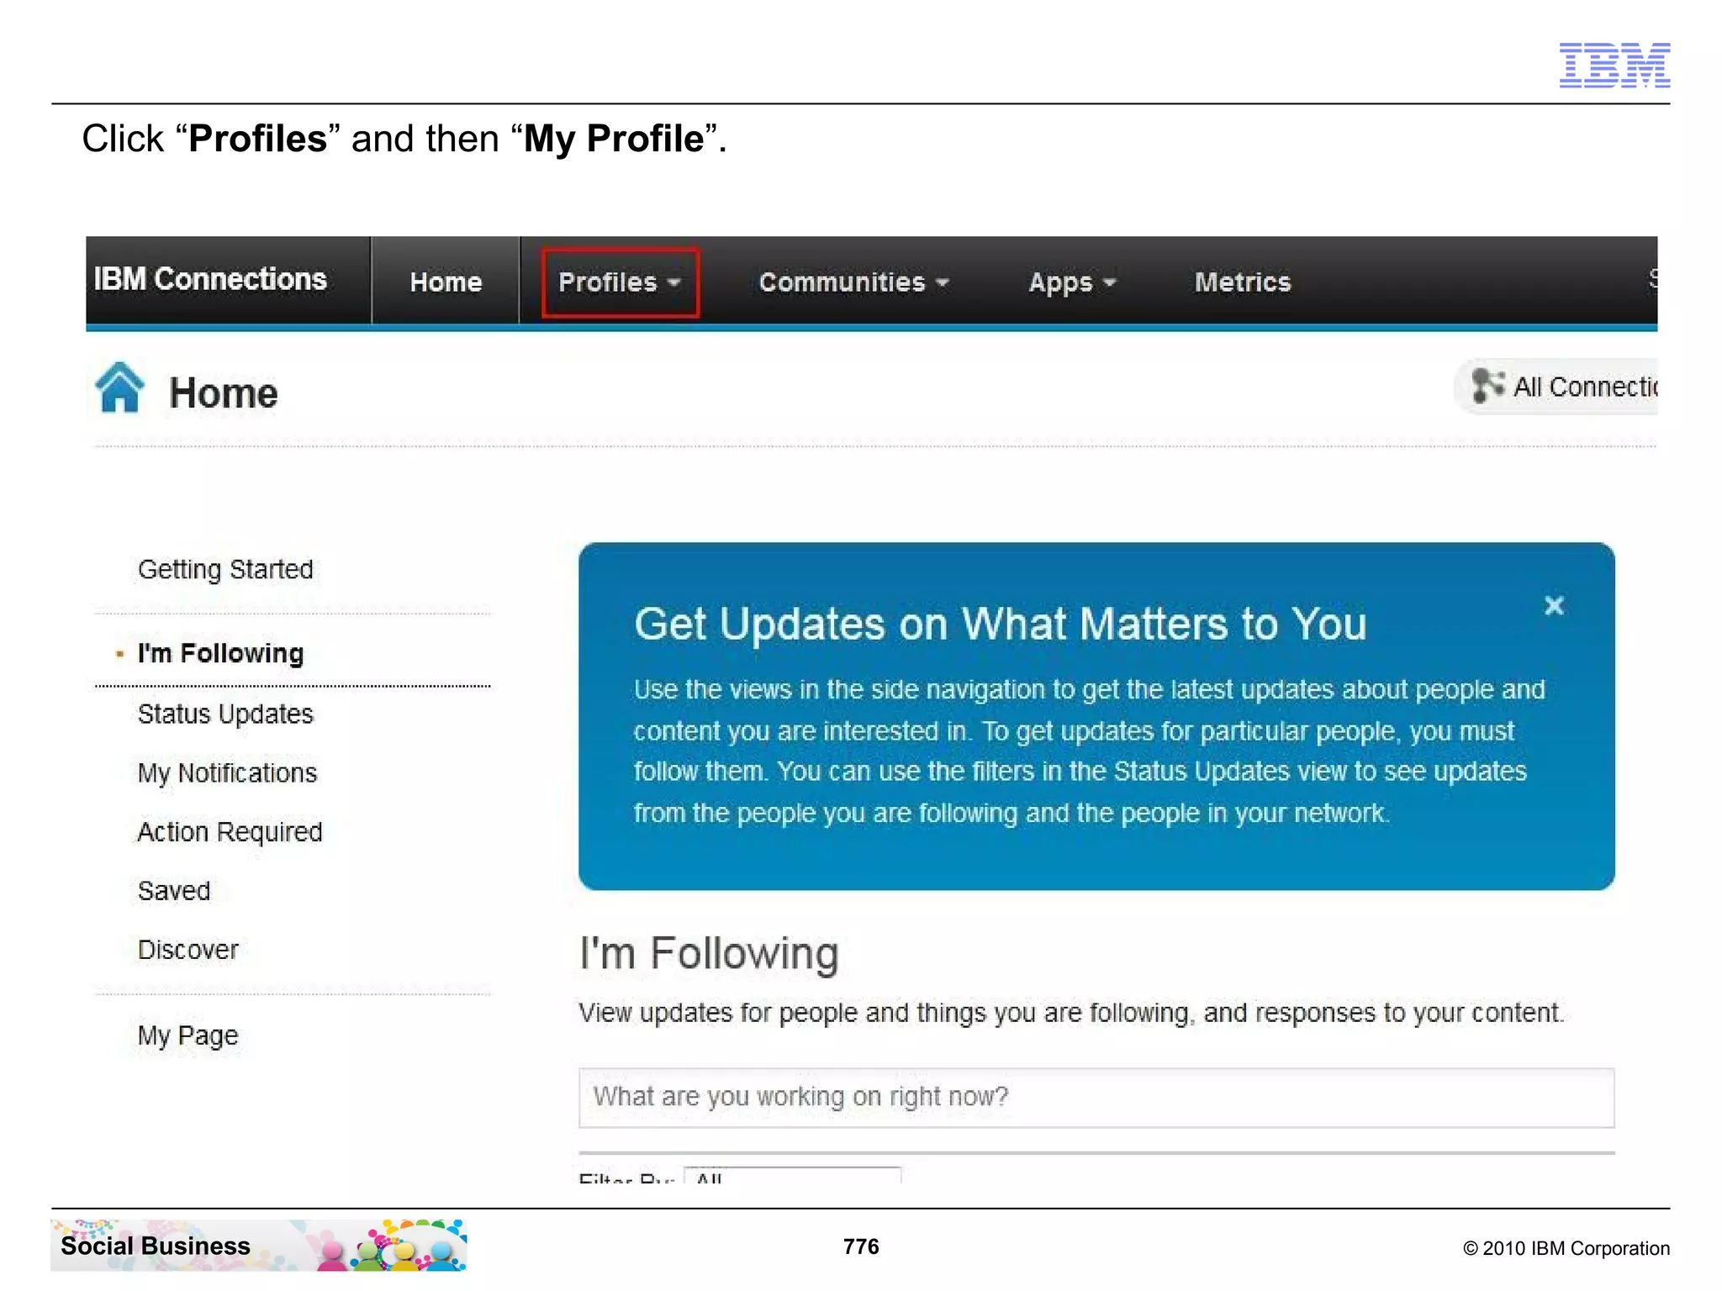This screenshot has width=1722, height=1291.
Task: Go to the Home tab in navbar
Action: click(446, 282)
